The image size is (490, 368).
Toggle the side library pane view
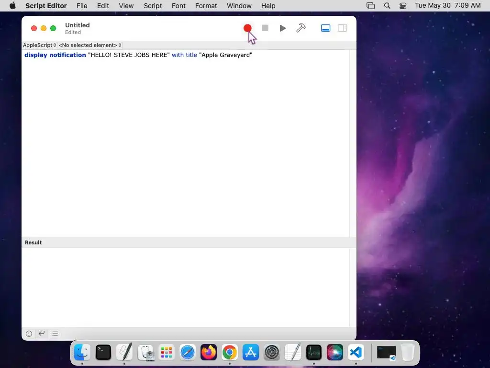click(x=343, y=28)
